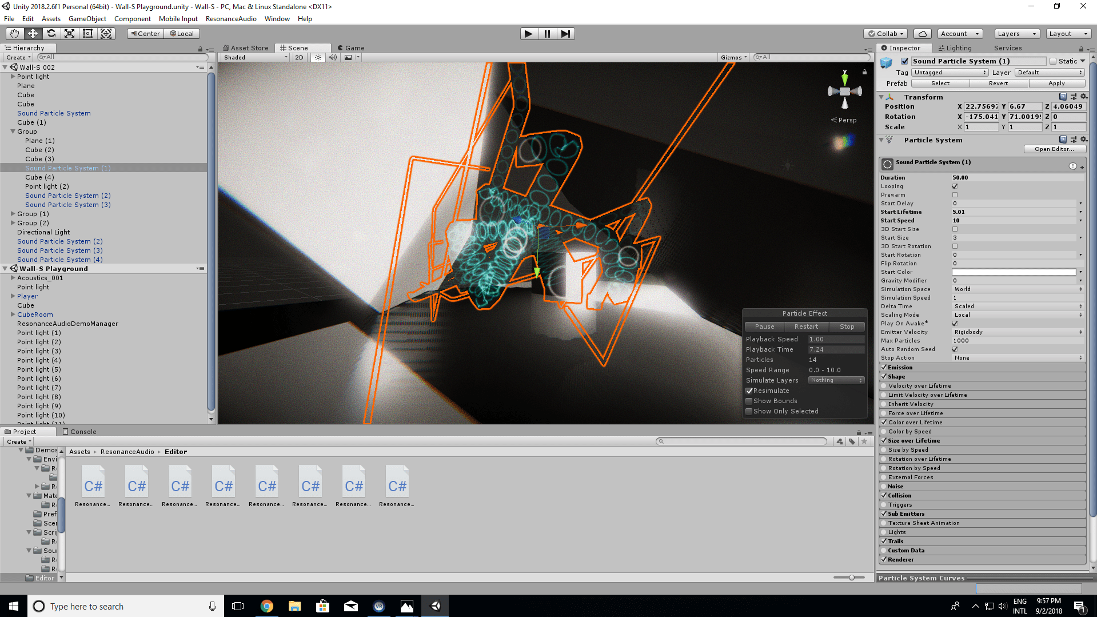Select the Hand tool in toolbar
1097x617 pixels.
[x=14, y=34]
